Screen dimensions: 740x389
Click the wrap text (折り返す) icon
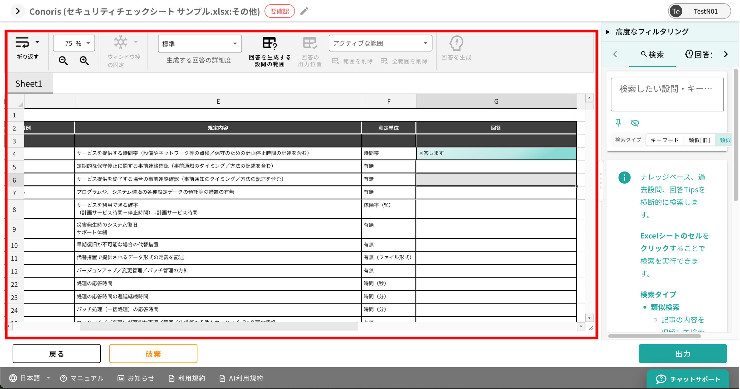pos(22,42)
